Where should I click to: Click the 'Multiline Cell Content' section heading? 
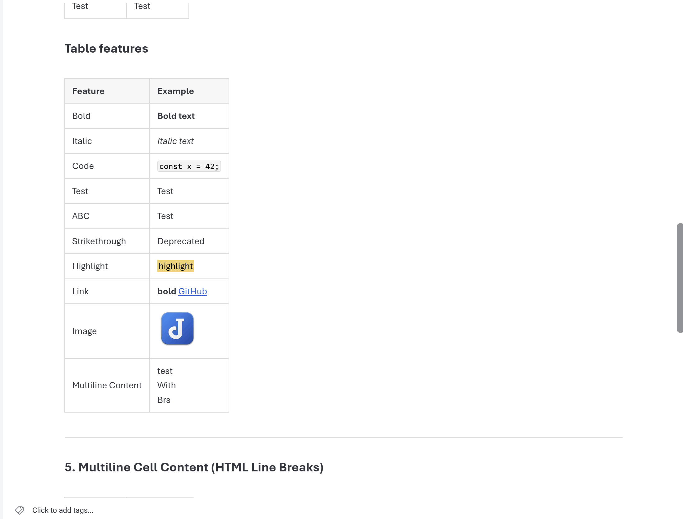click(x=194, y=467)
